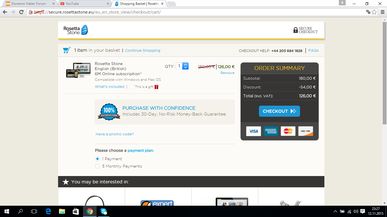The height and width of the screenshot is (217, 387).
Task: Go back with the browser back arrow
Action: click(x=5, y=12)
